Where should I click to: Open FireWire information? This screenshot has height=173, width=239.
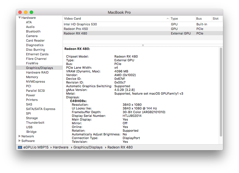(x=32, y=63)
